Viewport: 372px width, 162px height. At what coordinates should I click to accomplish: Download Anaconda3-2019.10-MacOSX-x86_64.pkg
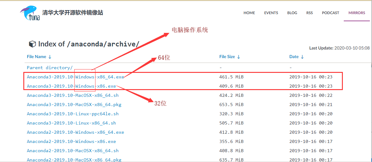[x=74, y=105]
